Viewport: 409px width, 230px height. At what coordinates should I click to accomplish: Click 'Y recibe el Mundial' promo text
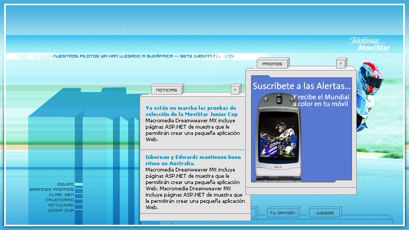click(321, 100)
